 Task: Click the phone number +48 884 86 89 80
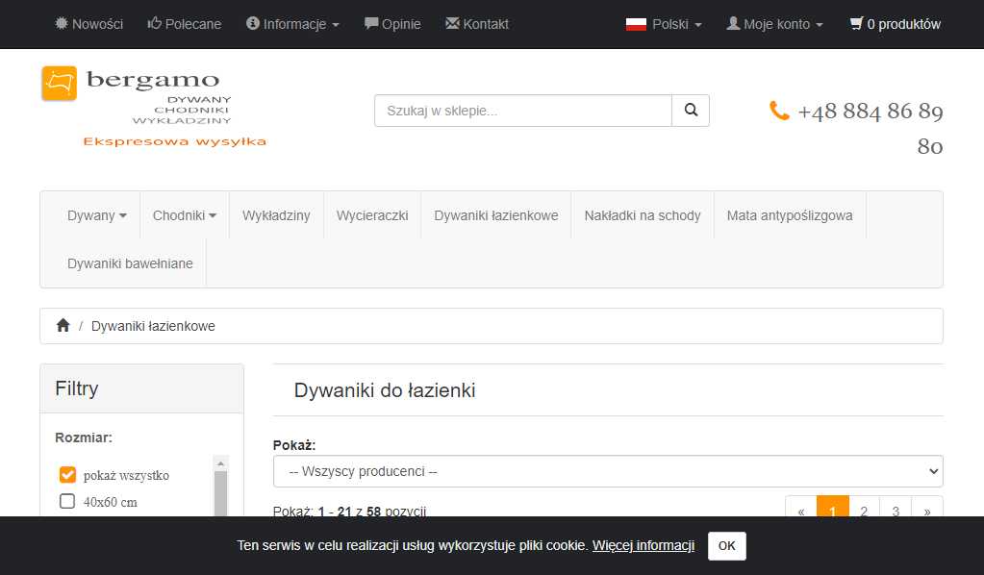pos(870,129)
